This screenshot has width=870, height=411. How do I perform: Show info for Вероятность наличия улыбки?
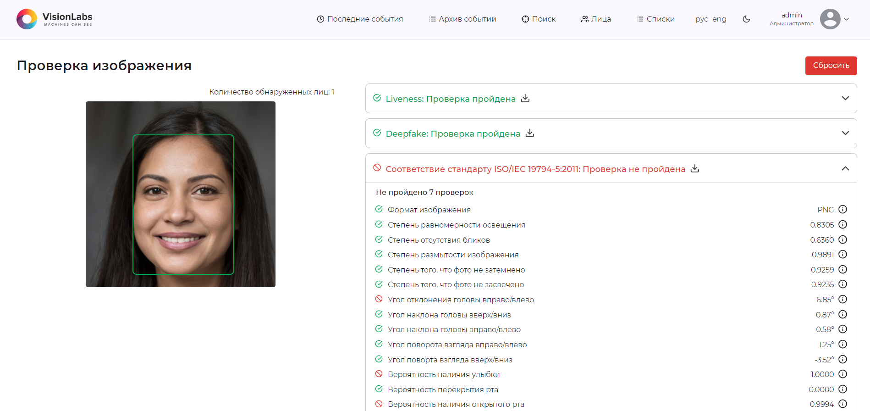pos(842,374)
